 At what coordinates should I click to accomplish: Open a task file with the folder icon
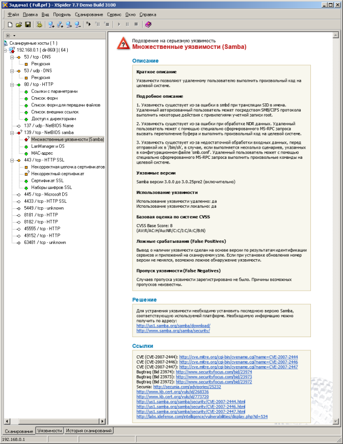click(19, 24)
